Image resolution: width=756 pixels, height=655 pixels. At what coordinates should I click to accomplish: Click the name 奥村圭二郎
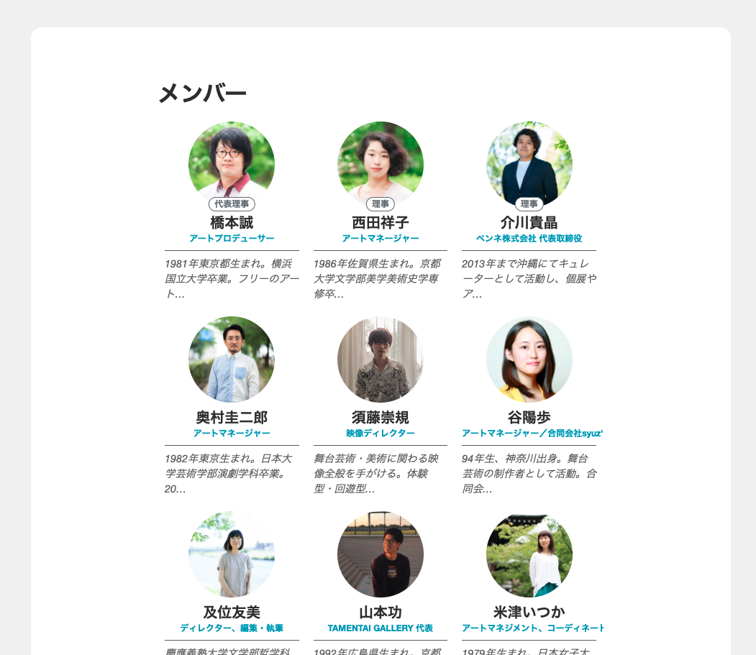[x=232, y=418]
